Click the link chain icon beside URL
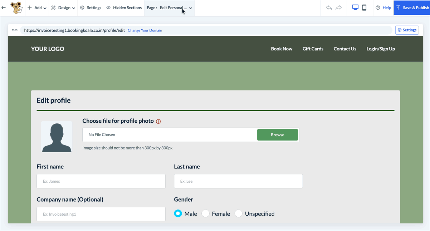 [x=15, y=30]
